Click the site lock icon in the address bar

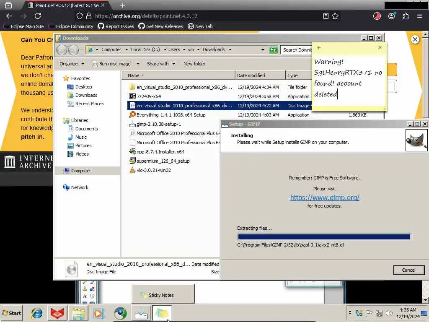[x=89, y=16]
